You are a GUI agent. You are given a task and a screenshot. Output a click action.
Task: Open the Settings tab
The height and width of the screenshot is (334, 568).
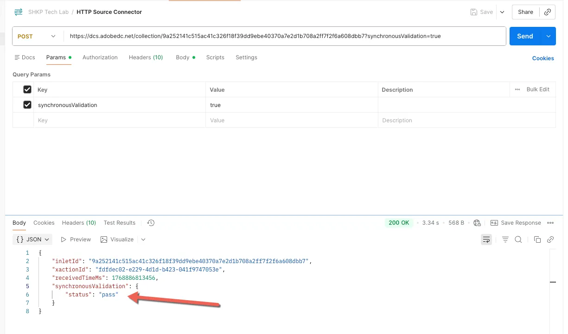tap(246, 57)
